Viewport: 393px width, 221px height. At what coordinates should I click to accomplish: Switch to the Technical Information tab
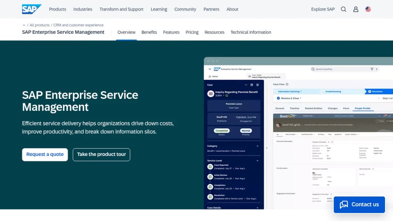(x=251, y=32)
